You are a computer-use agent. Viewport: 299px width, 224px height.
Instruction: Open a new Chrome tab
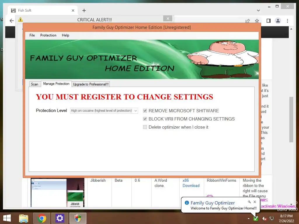[84, 10]
